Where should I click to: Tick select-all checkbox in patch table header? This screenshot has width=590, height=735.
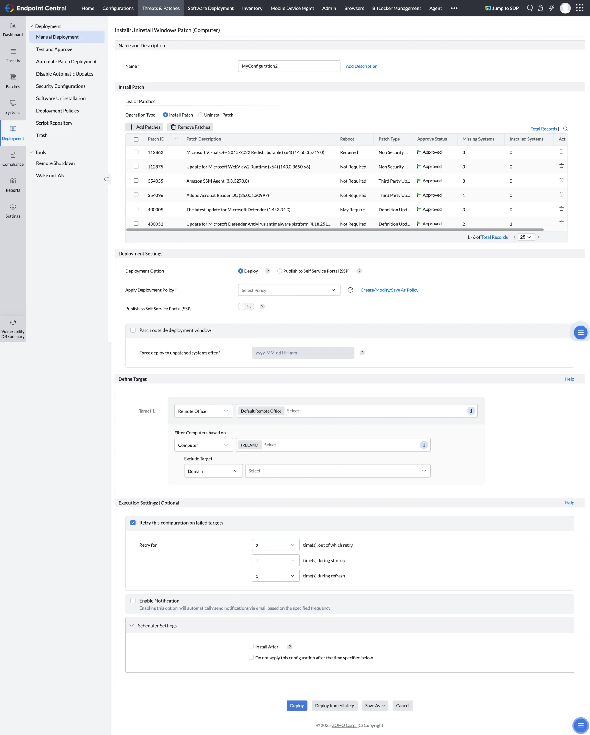pos(136,140)
